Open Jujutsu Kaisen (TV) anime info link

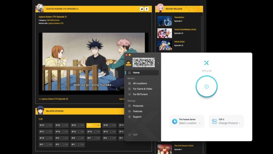point(56,23)
